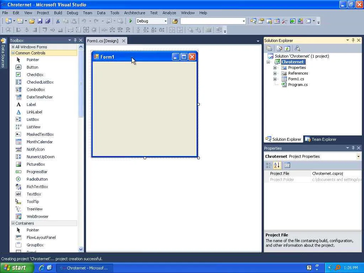The height and width of the screenshot is (273, 364).
Task: Collapse the Containers toolbox group
Action: (13, 223)
